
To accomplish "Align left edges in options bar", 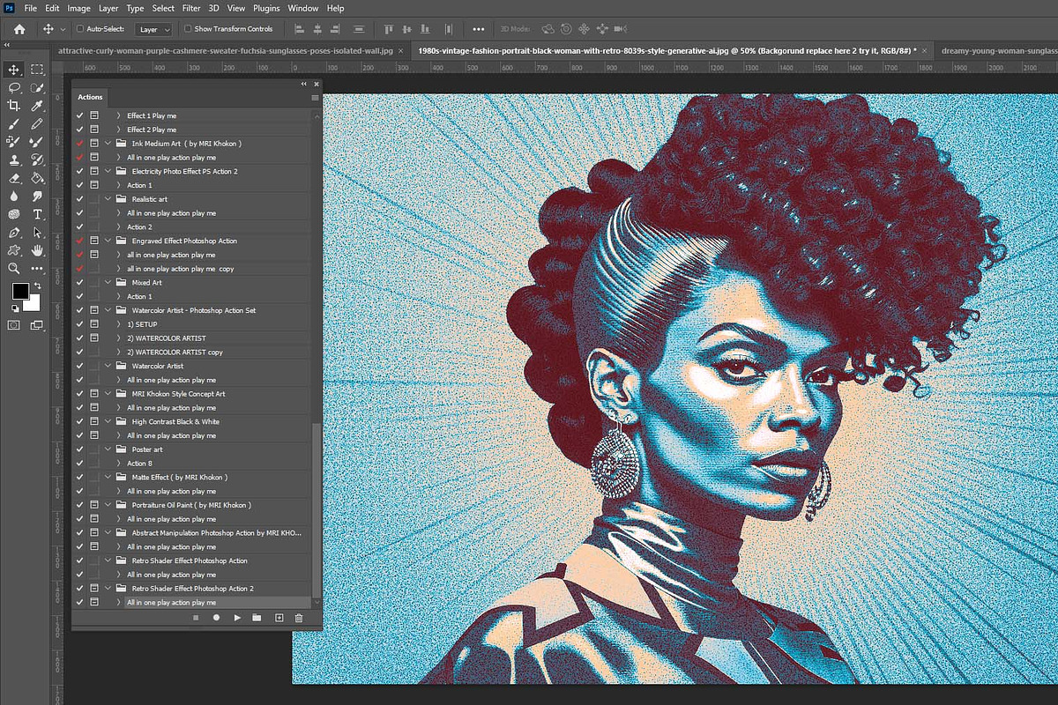I will [298, 29].
